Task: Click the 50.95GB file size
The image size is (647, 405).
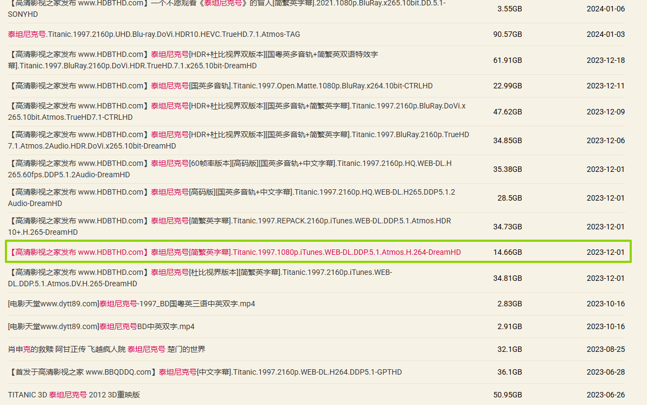Action: (508, 395)
